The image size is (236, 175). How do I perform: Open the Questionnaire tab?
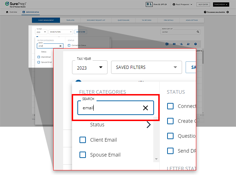[124, 20]
